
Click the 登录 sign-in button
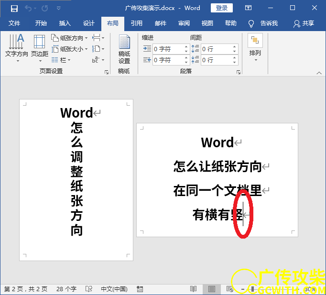click(222, 8)
